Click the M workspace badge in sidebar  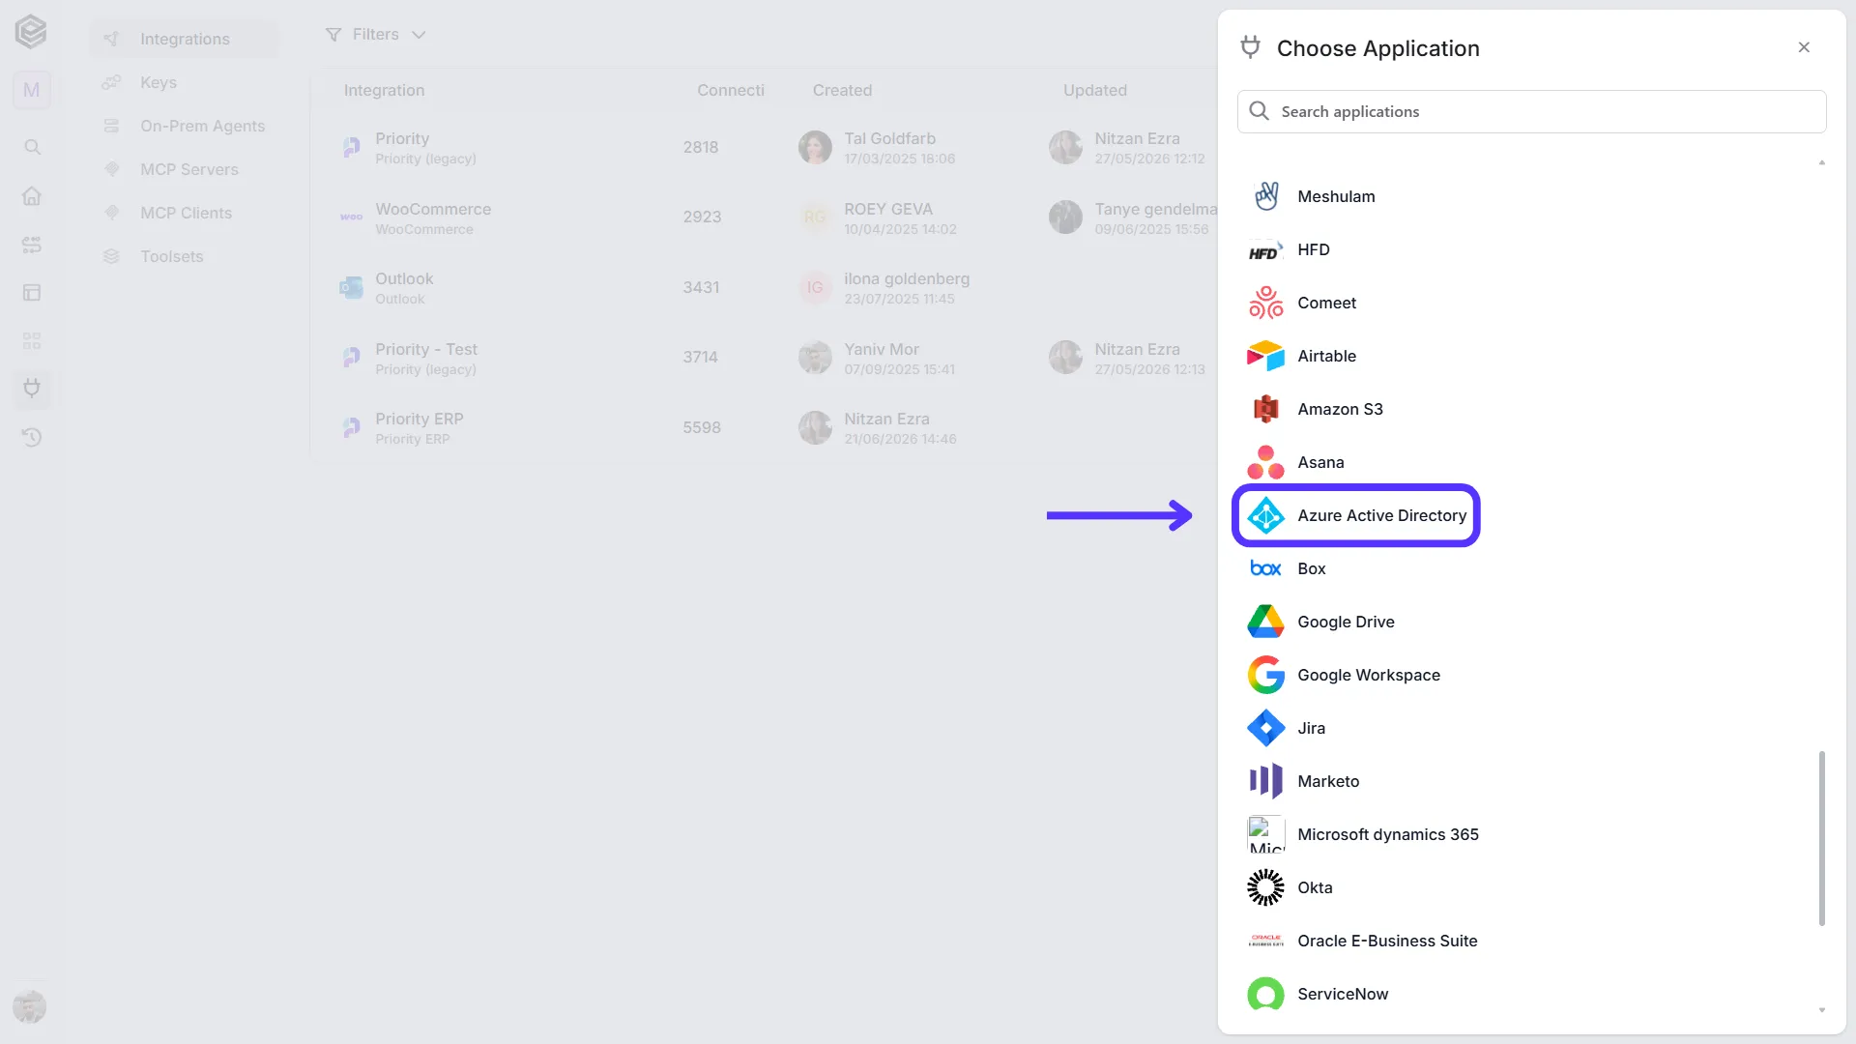(32, 90)
